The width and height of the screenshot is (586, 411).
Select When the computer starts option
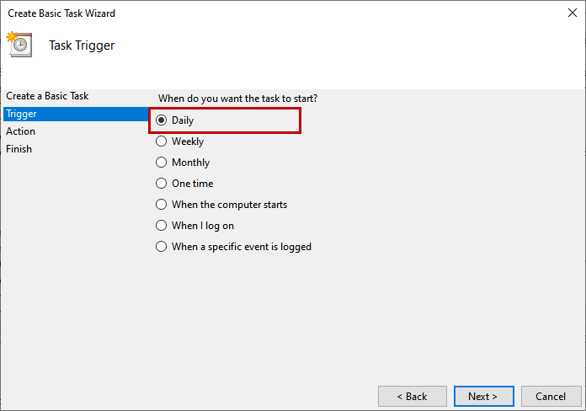(x=162, y=205)
